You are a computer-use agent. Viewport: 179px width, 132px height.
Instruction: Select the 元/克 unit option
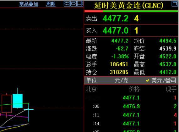[121, 80]
